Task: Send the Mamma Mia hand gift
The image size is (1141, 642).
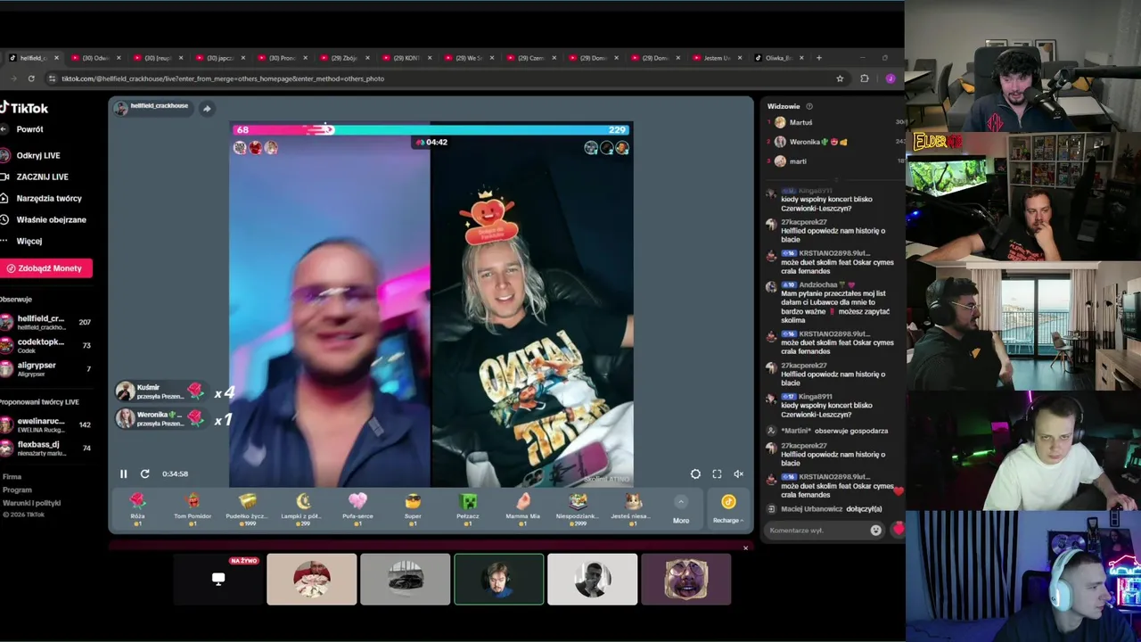Action: tap(522, 508)
